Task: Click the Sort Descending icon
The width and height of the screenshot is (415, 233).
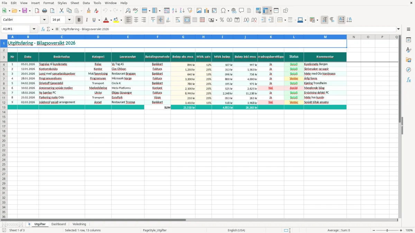Action: tap(182, 11)
